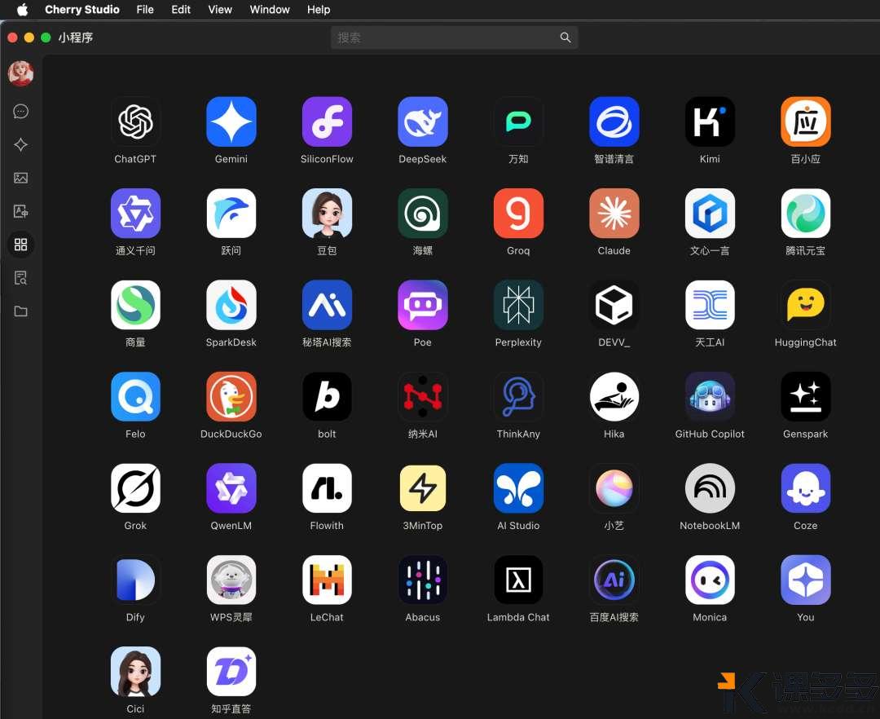Click the user avatar in the sidebar
This screenshot has height=719, width=880.
tap(20, 73)
